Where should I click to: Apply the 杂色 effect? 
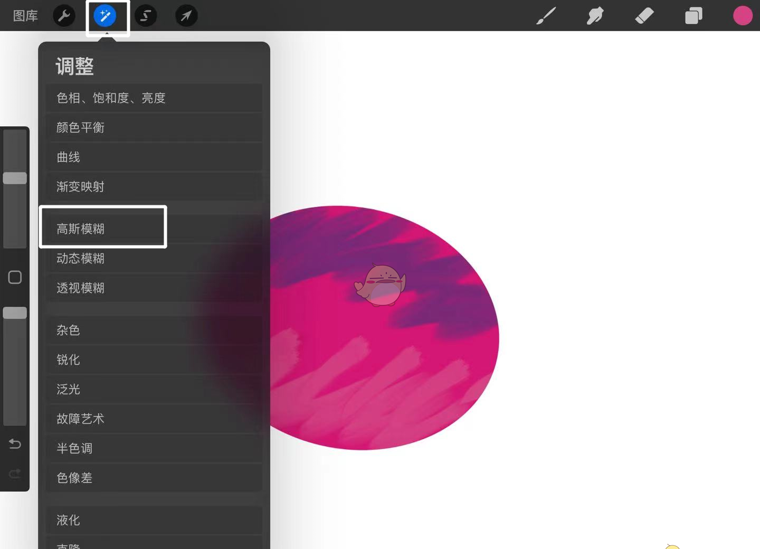154,330
